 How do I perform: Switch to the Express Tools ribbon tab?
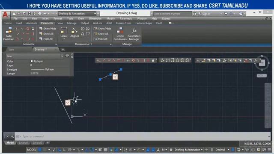coord(124,23)
